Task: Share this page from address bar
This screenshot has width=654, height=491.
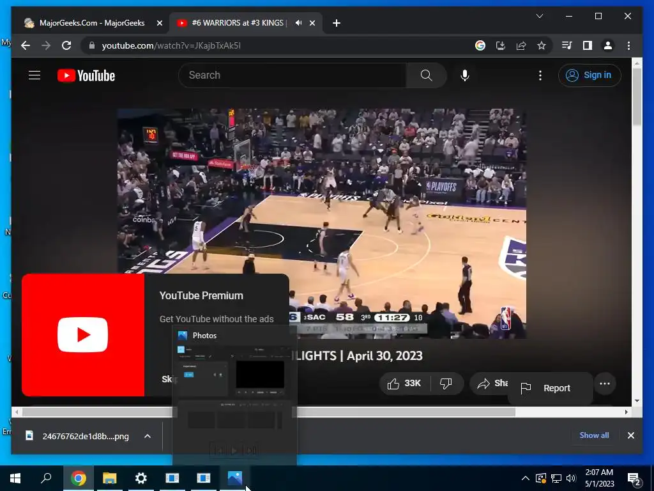Action: click(x=521, y=45)
